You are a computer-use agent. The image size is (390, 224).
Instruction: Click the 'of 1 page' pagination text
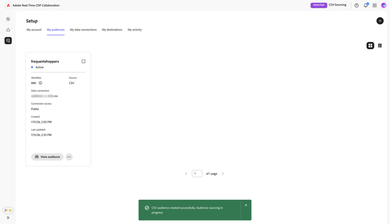pos(212,174)
